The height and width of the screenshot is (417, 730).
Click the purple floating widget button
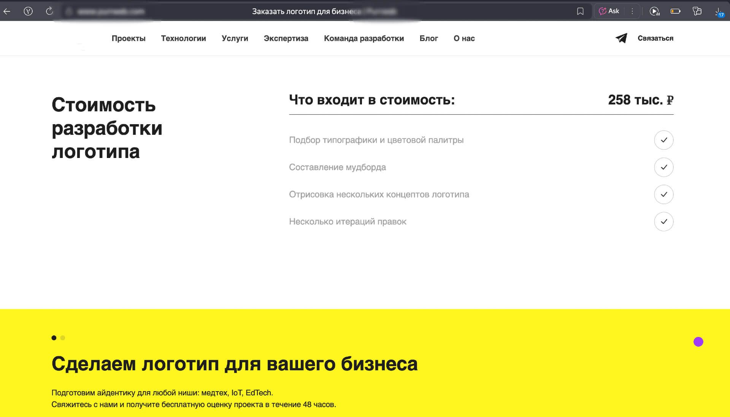click(x=698, y=342)
